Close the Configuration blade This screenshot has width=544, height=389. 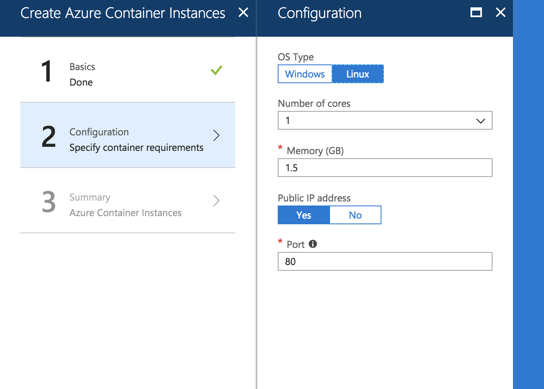point(501,13)
